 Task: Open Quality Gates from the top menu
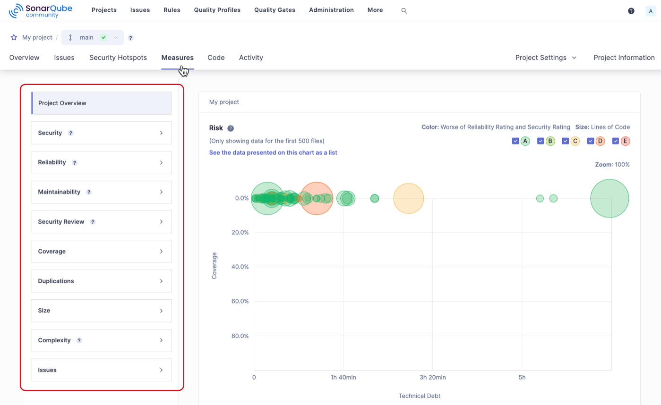click(x=275, y=10)
